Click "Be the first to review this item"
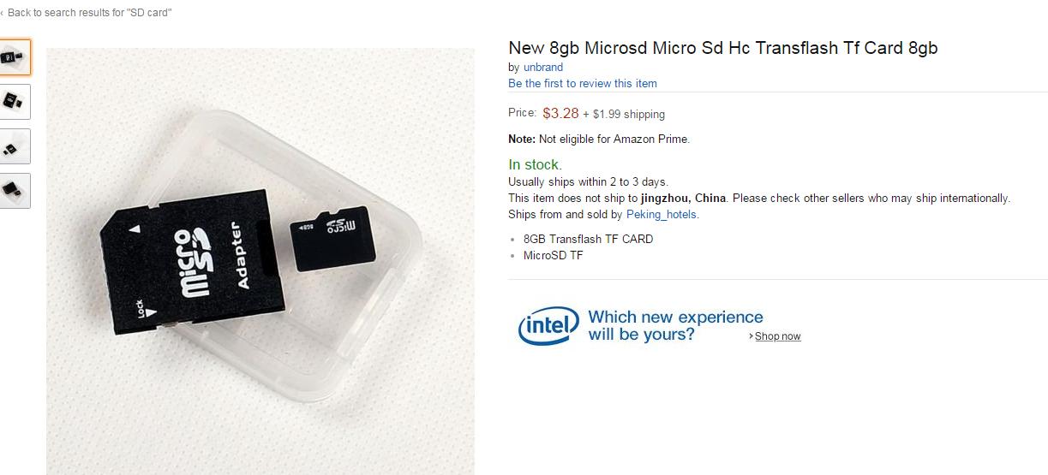The height and width of the screenshot is (475, 1048). click(583, 83)
